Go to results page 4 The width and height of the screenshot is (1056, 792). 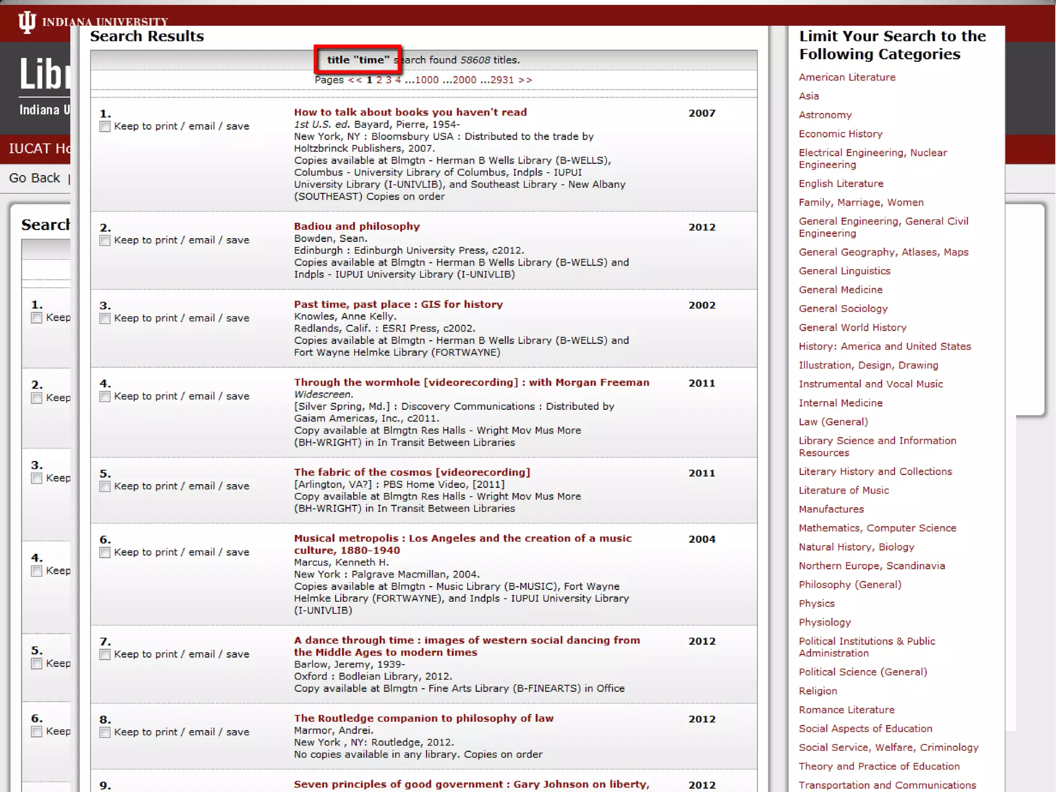point(398,80)
